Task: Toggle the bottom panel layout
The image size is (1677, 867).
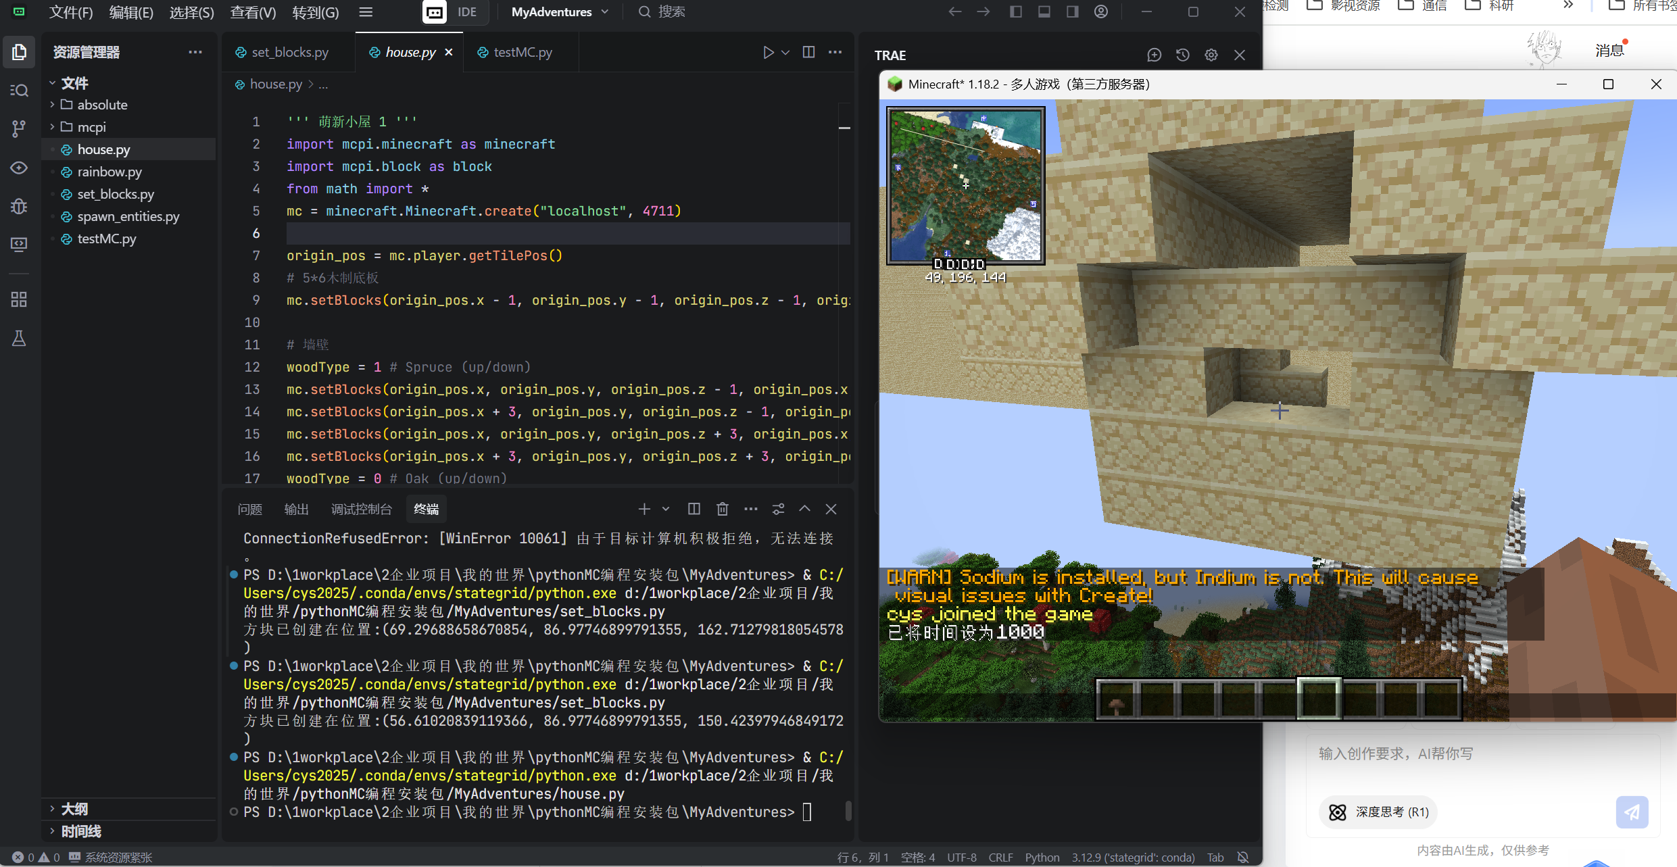Action: [1044, 11]
